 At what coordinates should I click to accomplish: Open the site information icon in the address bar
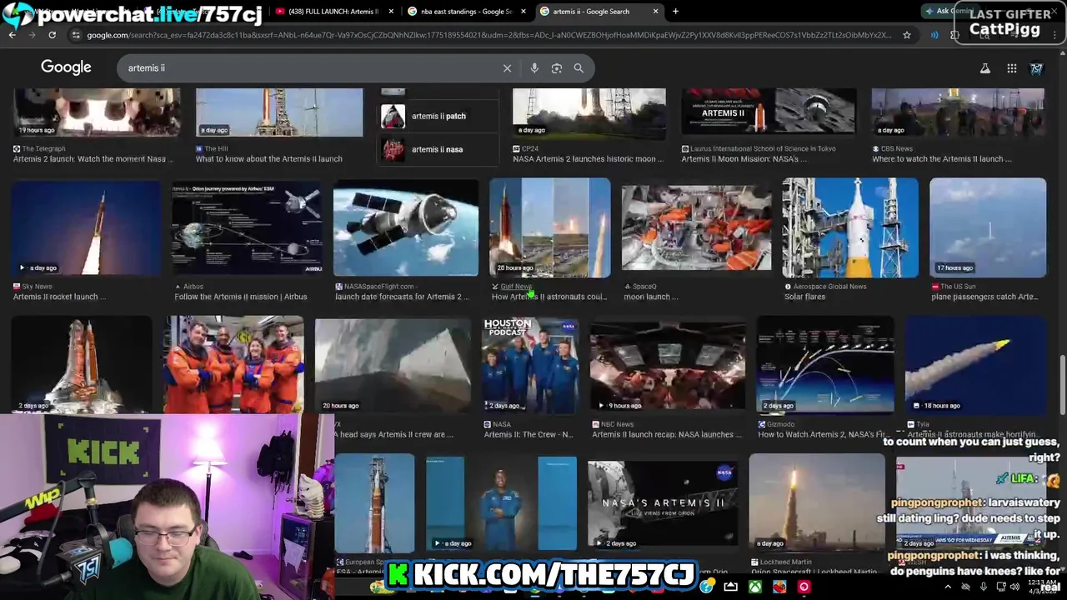click(76, 35)
